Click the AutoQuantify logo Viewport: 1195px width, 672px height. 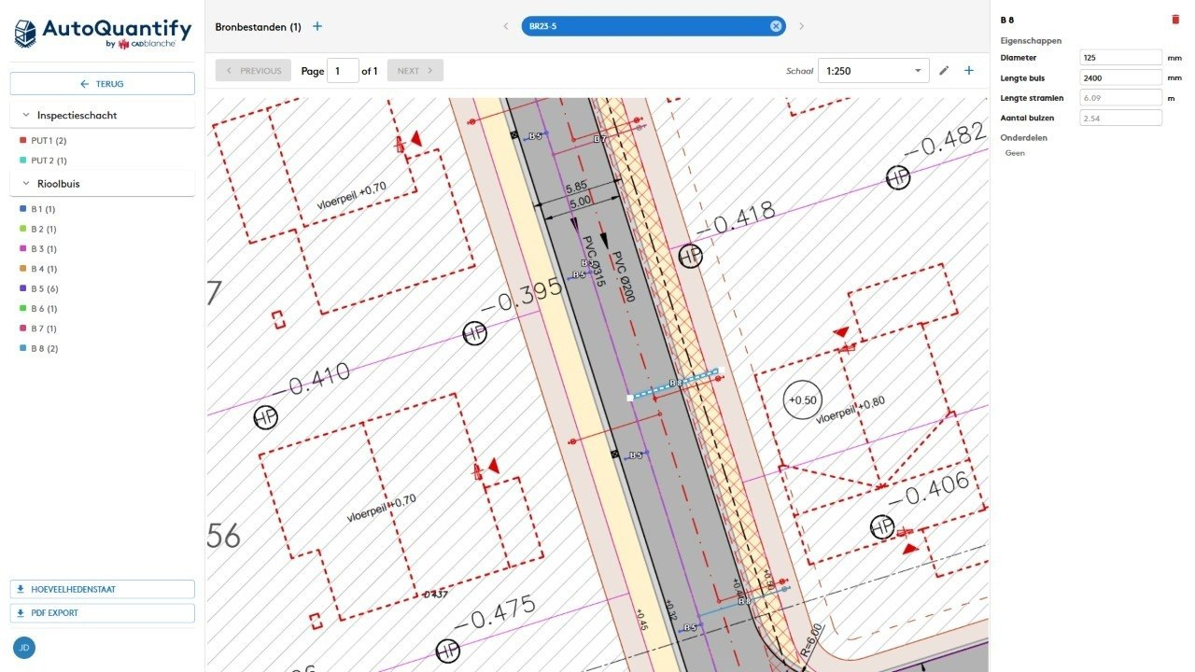point(103,33)
